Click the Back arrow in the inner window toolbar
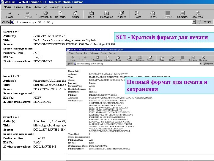Viewport: 214px width, 161px height. point(73,57)
